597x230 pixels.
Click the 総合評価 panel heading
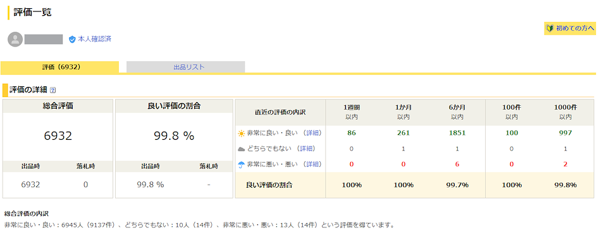point(58,106)
